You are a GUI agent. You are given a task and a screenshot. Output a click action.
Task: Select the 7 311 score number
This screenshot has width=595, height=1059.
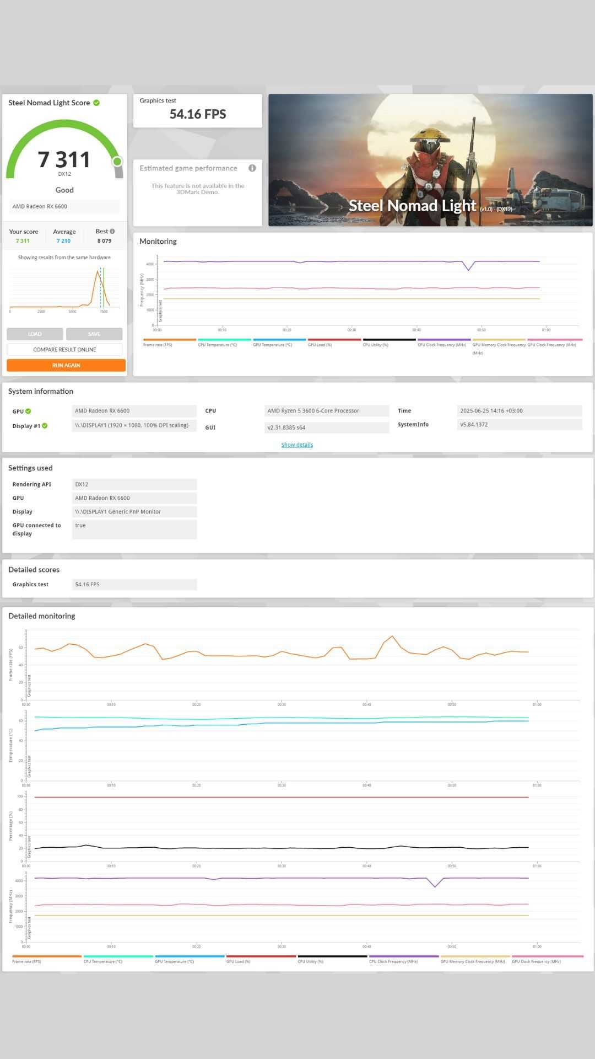(64, 160)
